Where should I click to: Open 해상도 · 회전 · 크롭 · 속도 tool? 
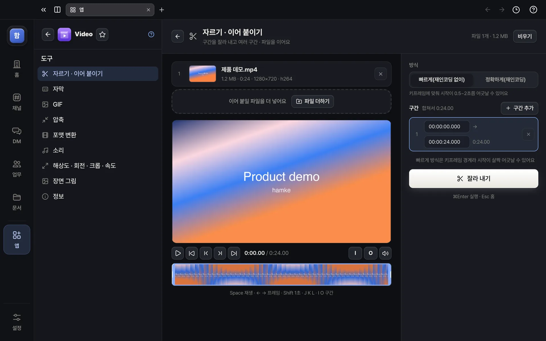(x=98, y=166)
